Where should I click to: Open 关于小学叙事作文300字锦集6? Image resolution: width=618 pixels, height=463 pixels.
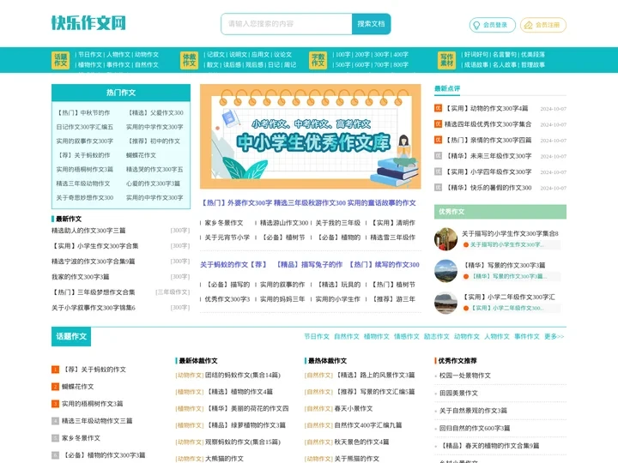click(x=94, y=308)
